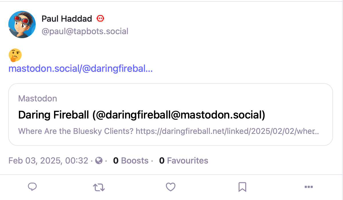This screenshot has width=343, height=200.
Task: Visit the @paul@tapbots.social handle
Action: click(85, 31)
